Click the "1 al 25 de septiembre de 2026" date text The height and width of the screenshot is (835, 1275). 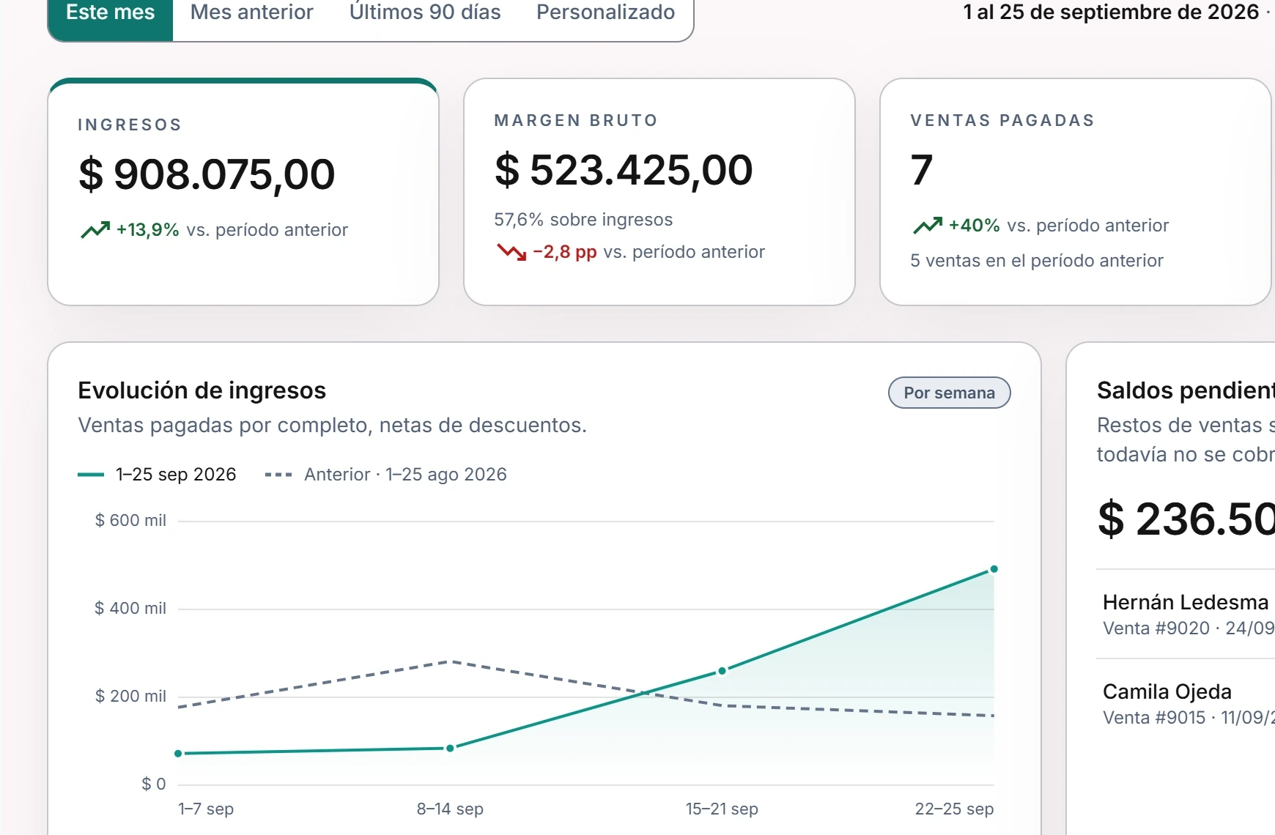click(1111, 12)
